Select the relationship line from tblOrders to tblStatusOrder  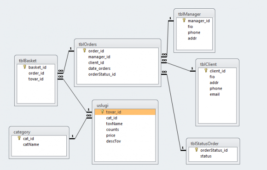coord(174,112)
